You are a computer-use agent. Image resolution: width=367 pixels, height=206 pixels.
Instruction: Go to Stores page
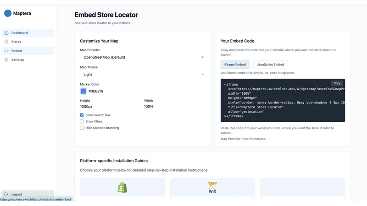click(x=28, y=42)
